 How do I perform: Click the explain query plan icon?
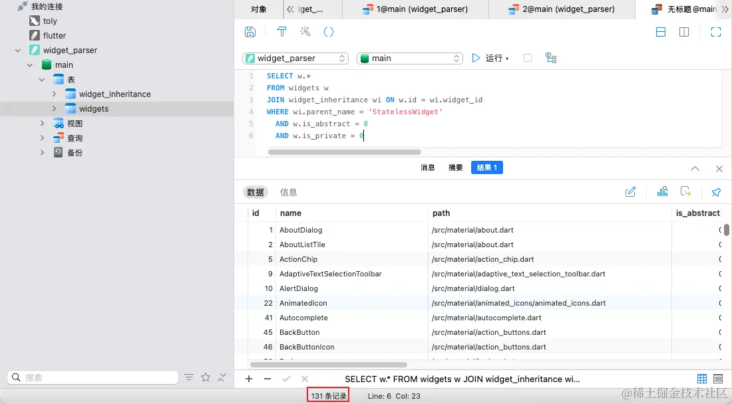(x=551, y=58)
